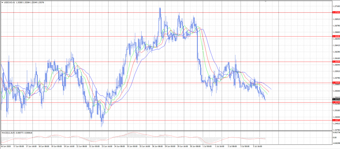
Task: Click the red price label 1.34973
Action: point(336,120)
